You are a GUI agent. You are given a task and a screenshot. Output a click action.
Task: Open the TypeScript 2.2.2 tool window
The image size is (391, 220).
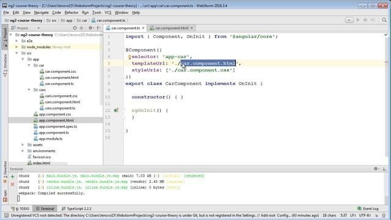pyautogui.click(x=76, y=208)
